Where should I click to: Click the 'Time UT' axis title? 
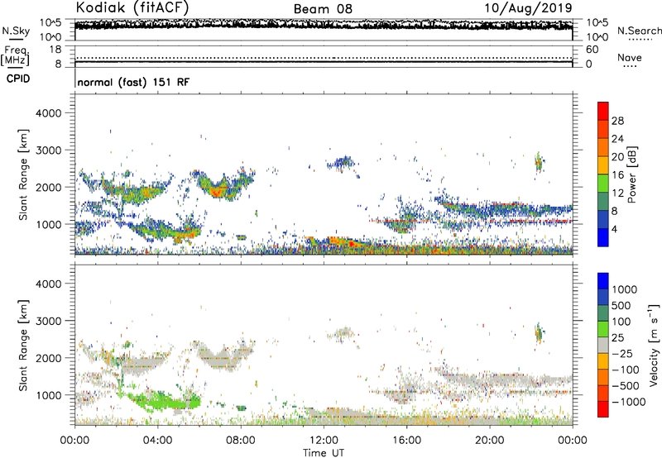click(x=324, y=453)
